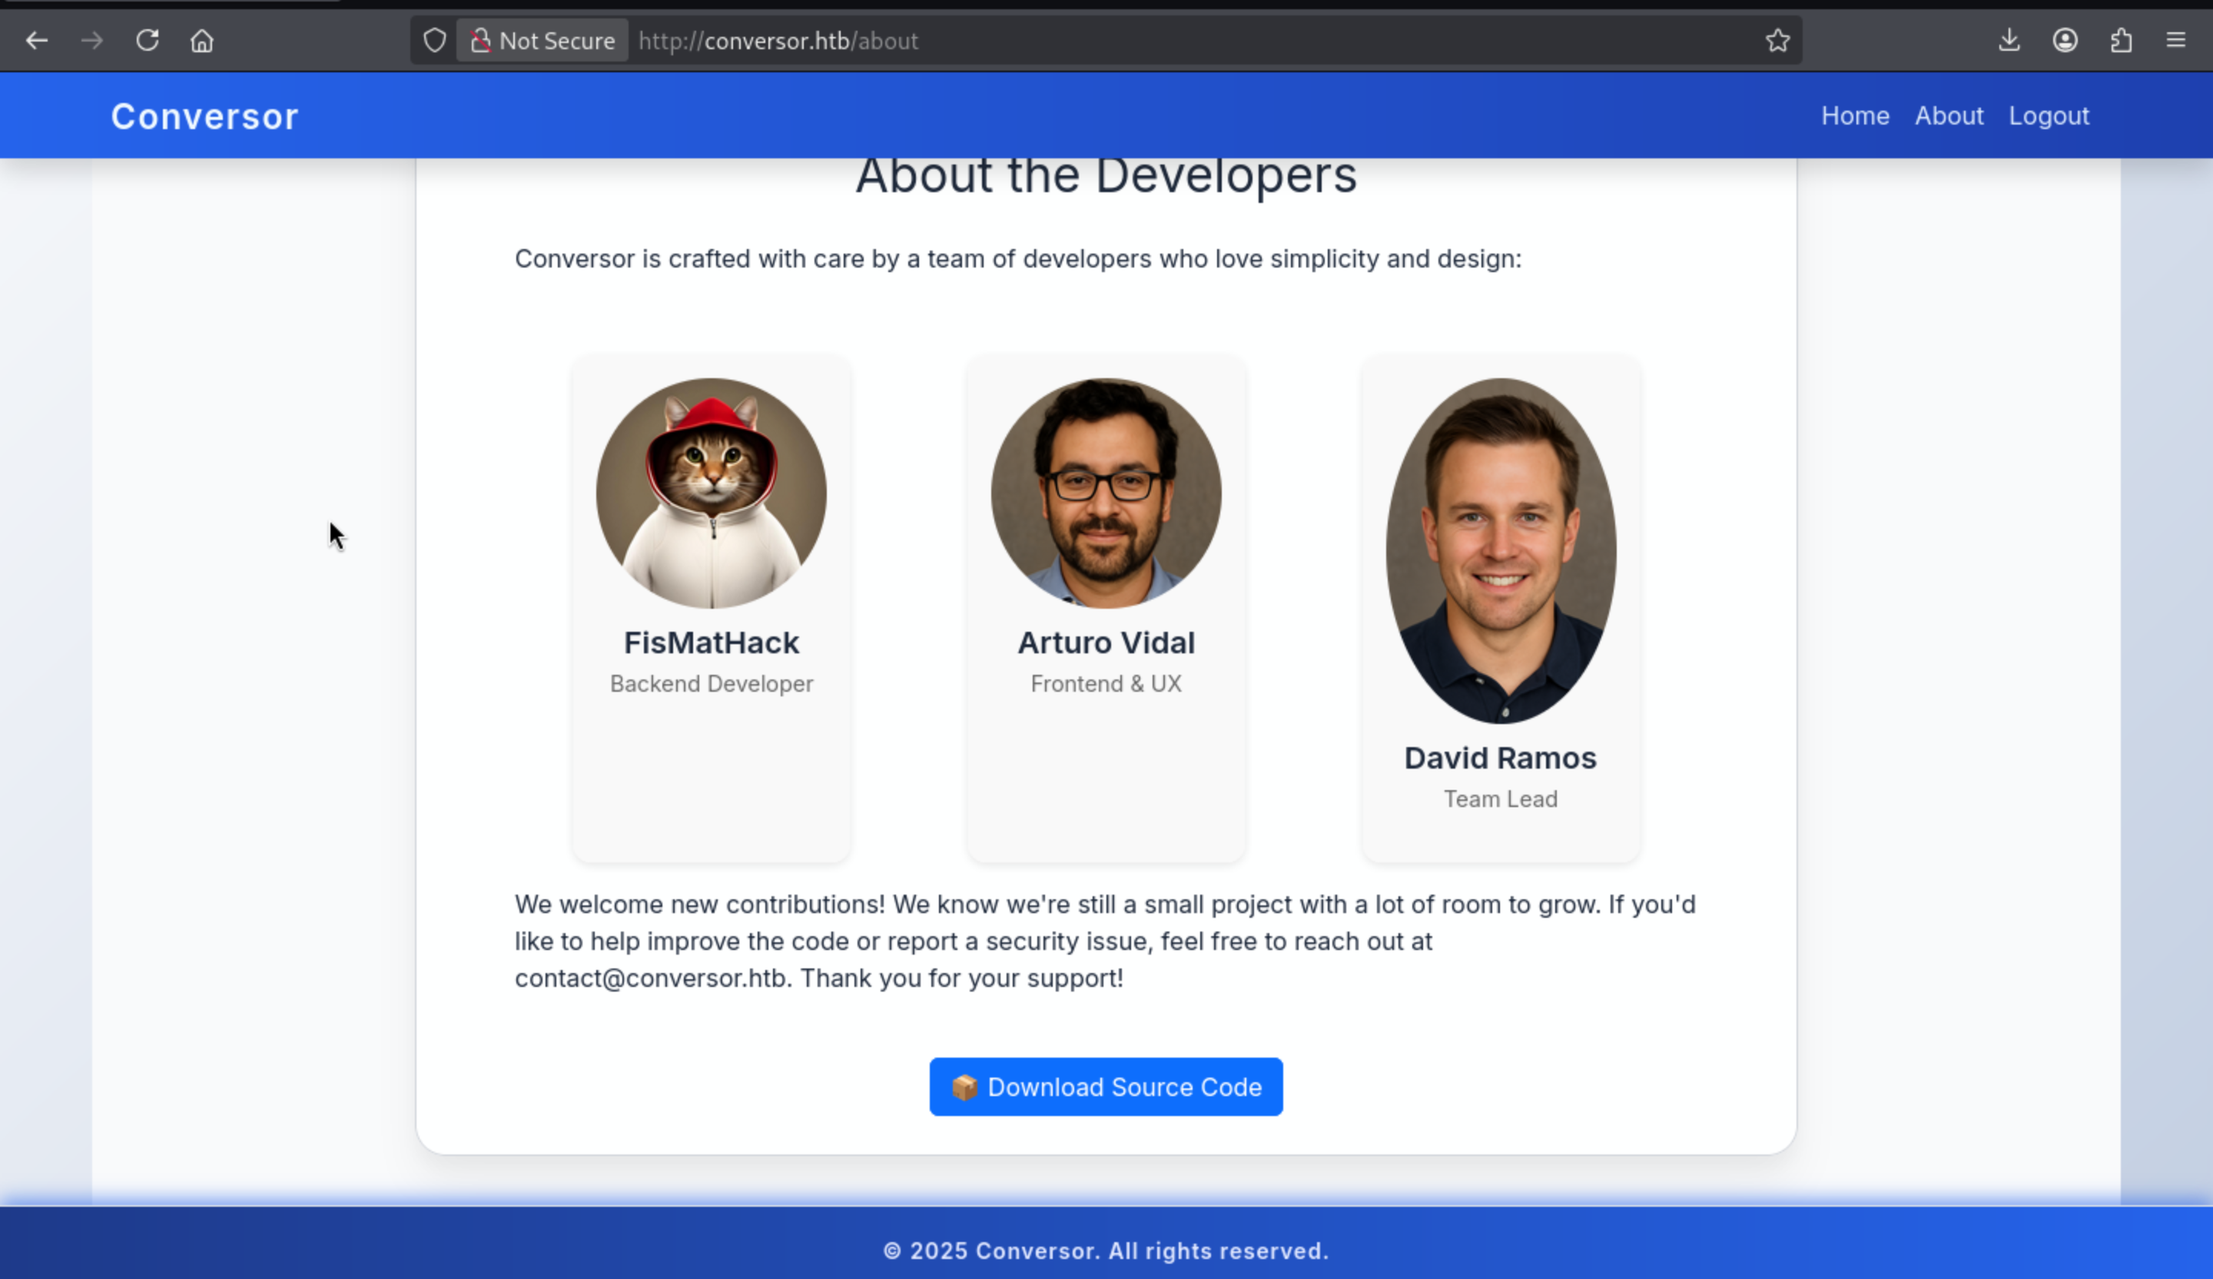Reload the current page
The width and height of the screenshot is (2213, 1279).
(148, 41)
